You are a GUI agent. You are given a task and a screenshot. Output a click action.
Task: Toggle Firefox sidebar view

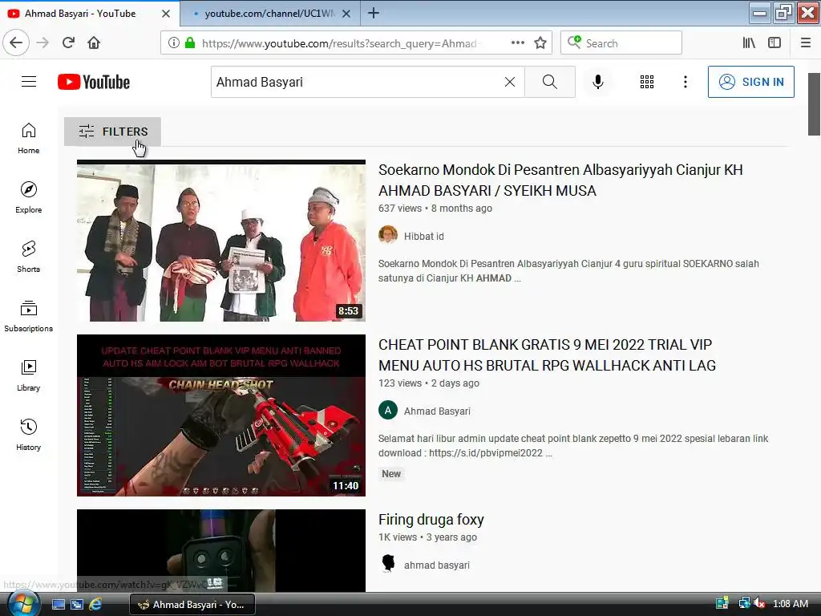[x=774, y=43]
